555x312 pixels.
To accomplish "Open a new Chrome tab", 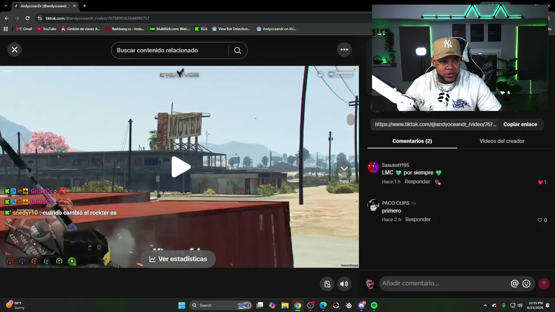I will [x=84, y=6].
